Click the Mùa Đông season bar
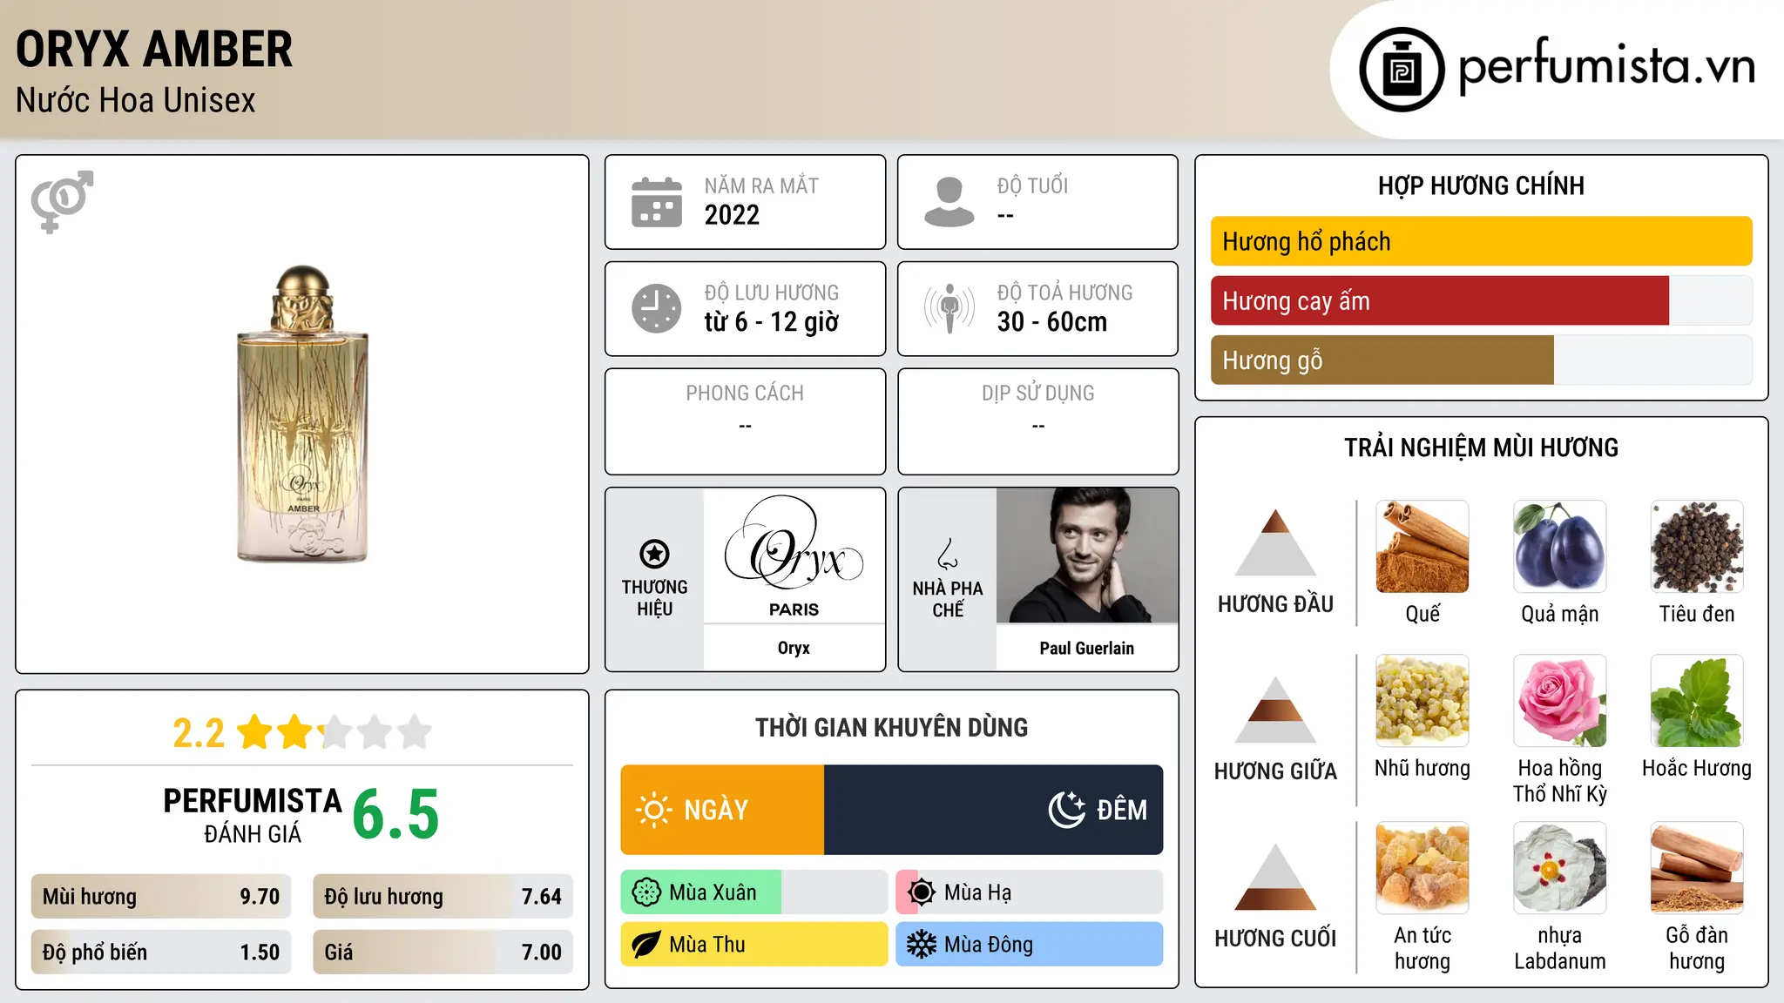Image resolution: width=1784 pixels, height=1003 pixels. coord(1030,945)
